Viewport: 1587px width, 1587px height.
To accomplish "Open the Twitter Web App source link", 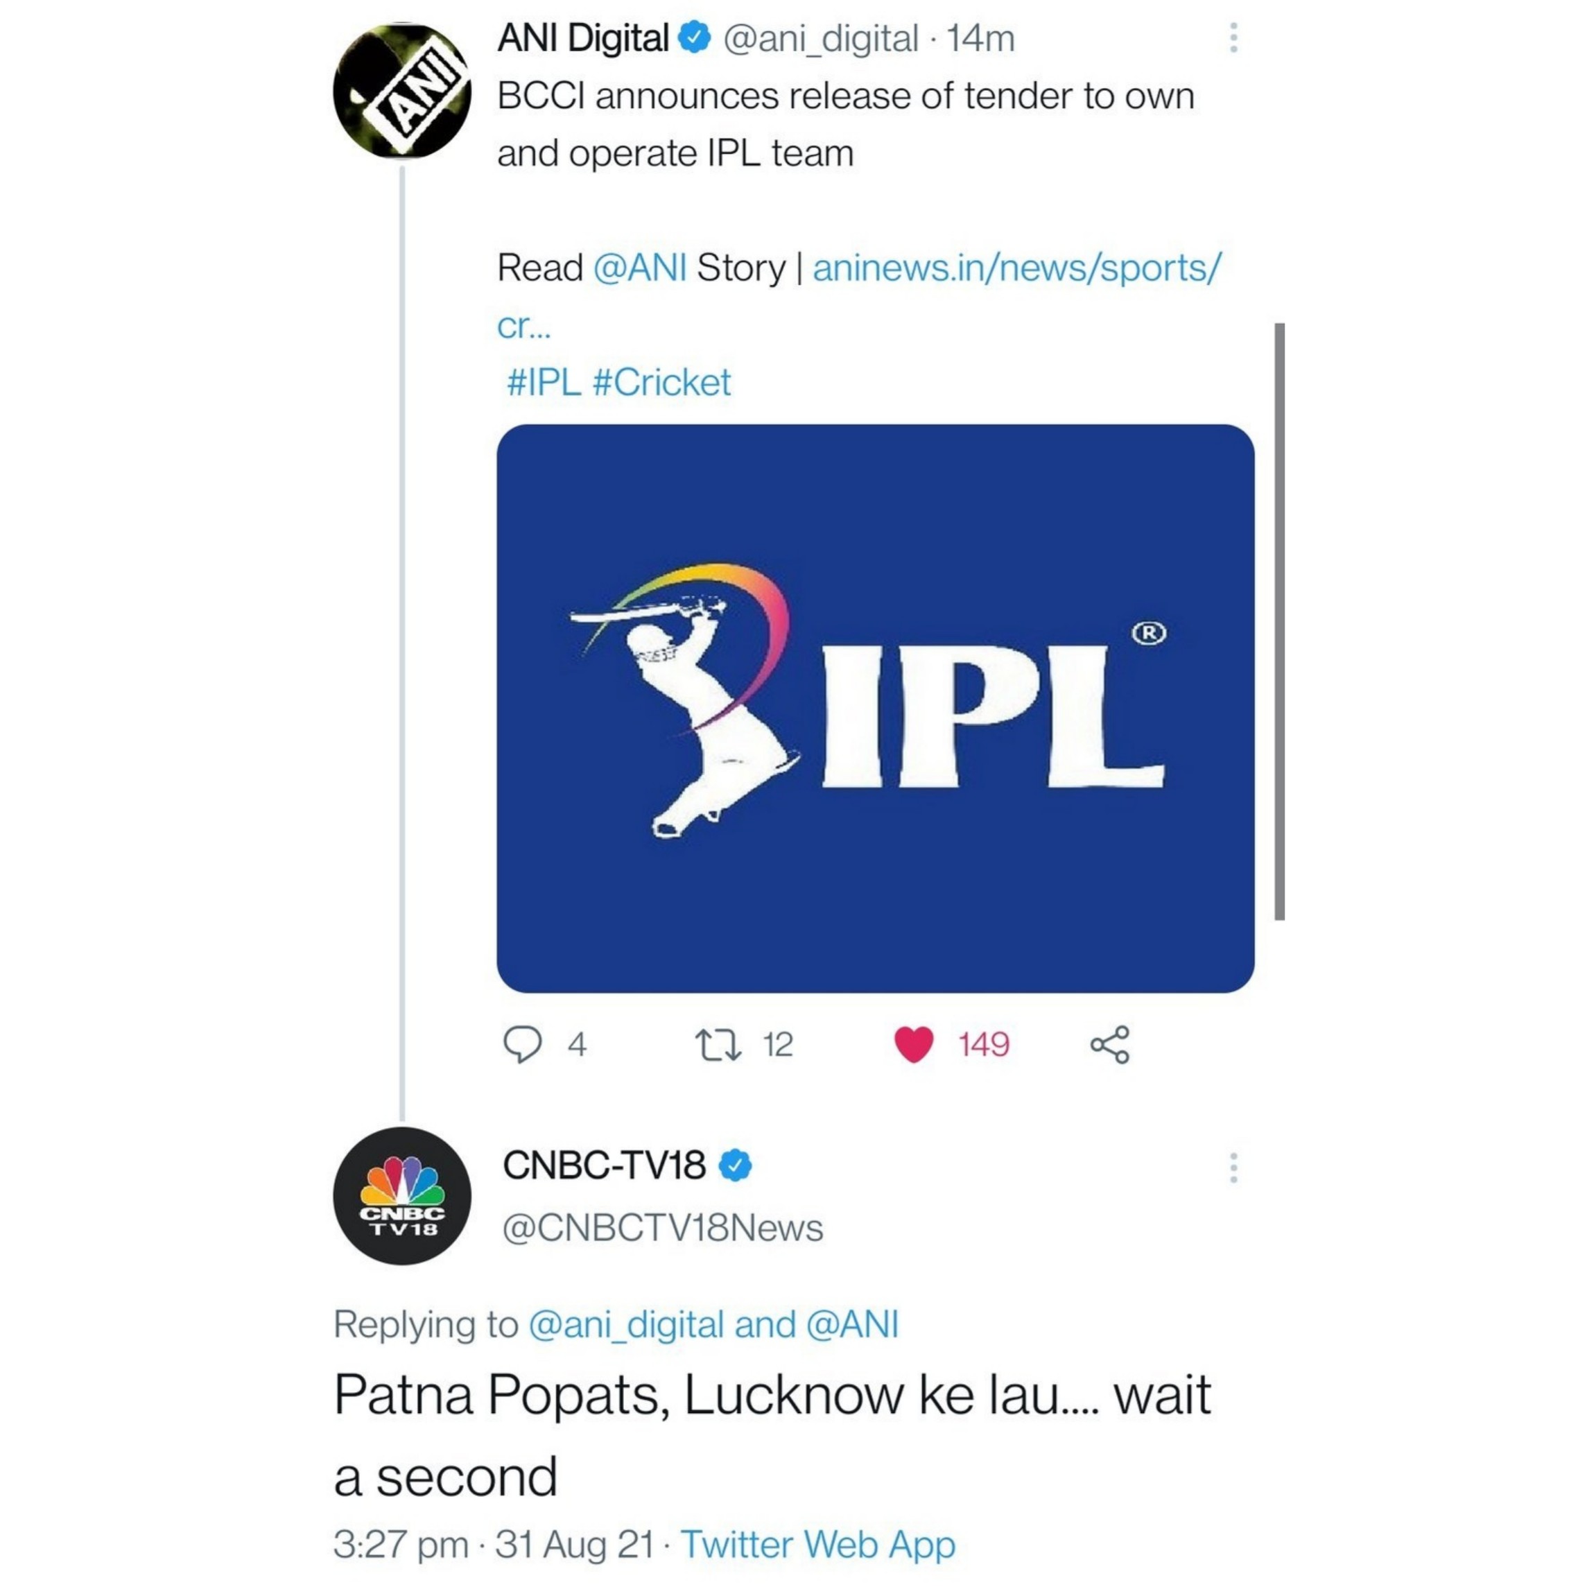I will [x=817, y=1544].
